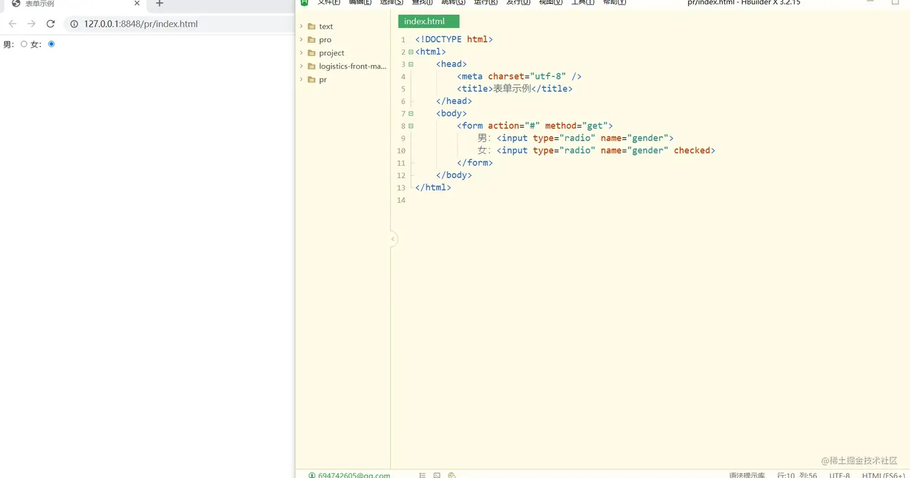Screen dimensions: 910x478
Task: Select the pro folder in project tree
Action: (325, 40)
